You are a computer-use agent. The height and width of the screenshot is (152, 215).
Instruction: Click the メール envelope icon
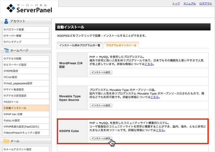click(6, 141)
